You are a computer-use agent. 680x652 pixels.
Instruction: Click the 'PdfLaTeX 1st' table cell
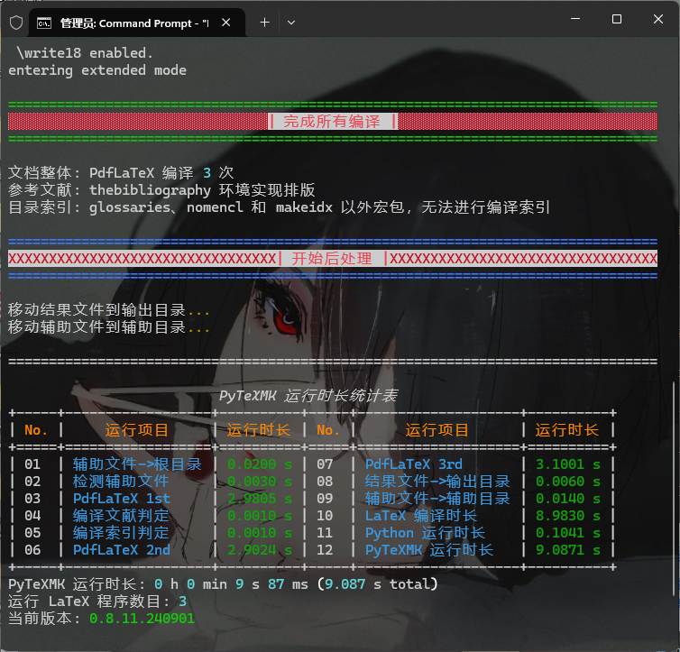click(x=121, y=499)
